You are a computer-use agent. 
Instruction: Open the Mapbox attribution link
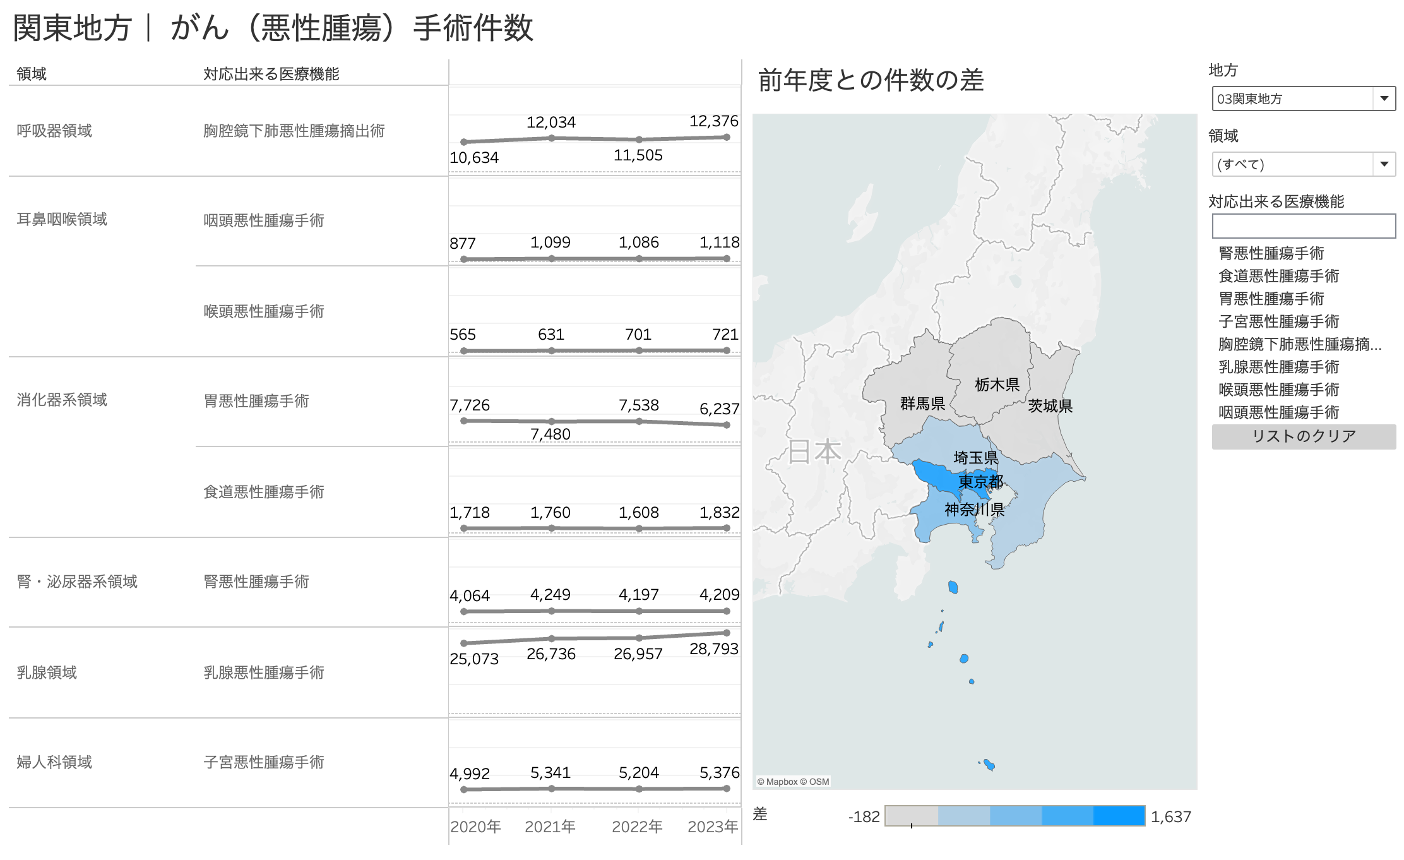click(x=782, y=782)
